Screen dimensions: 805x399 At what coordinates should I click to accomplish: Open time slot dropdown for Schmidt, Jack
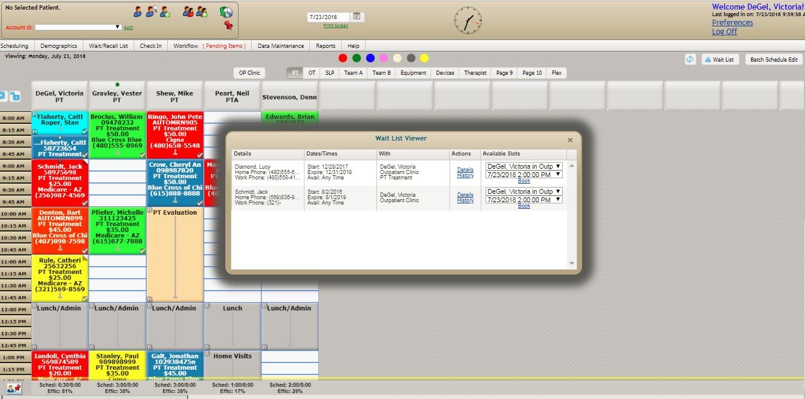coord(524,200)
